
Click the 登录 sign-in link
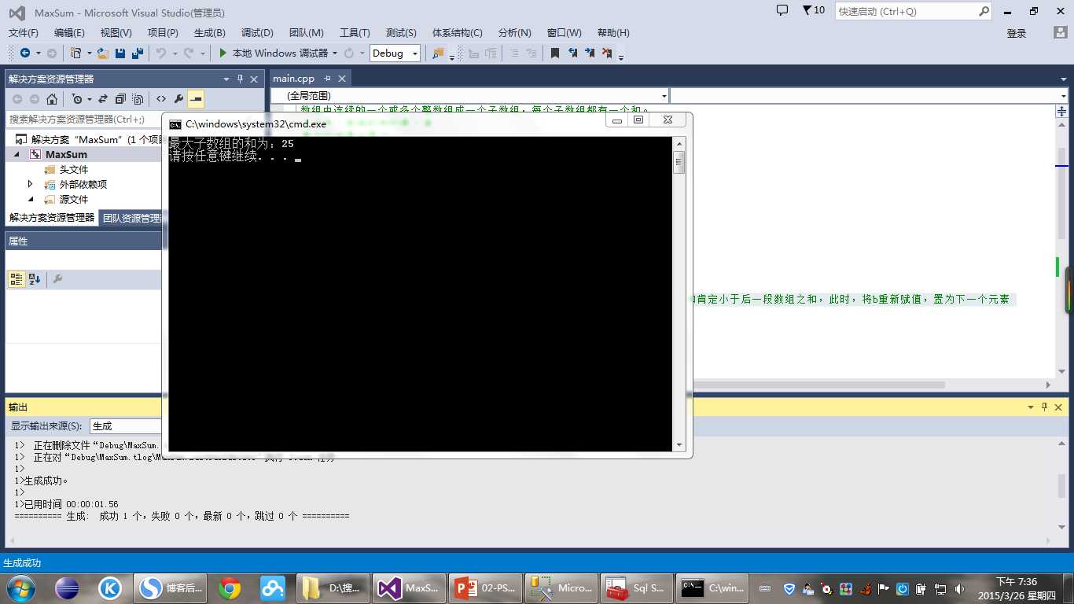[x=1017, y=33]
